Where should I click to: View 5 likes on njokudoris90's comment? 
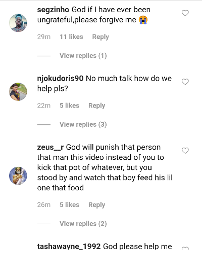[x=69, y=106]
